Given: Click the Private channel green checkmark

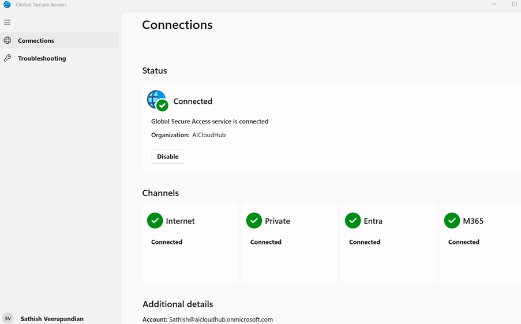Looking at the screenshot, I should (254, 221).
